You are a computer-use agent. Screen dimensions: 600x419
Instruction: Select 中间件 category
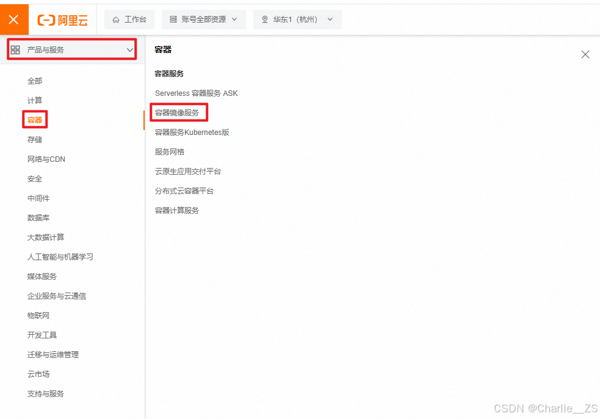(x=38, y=198)
